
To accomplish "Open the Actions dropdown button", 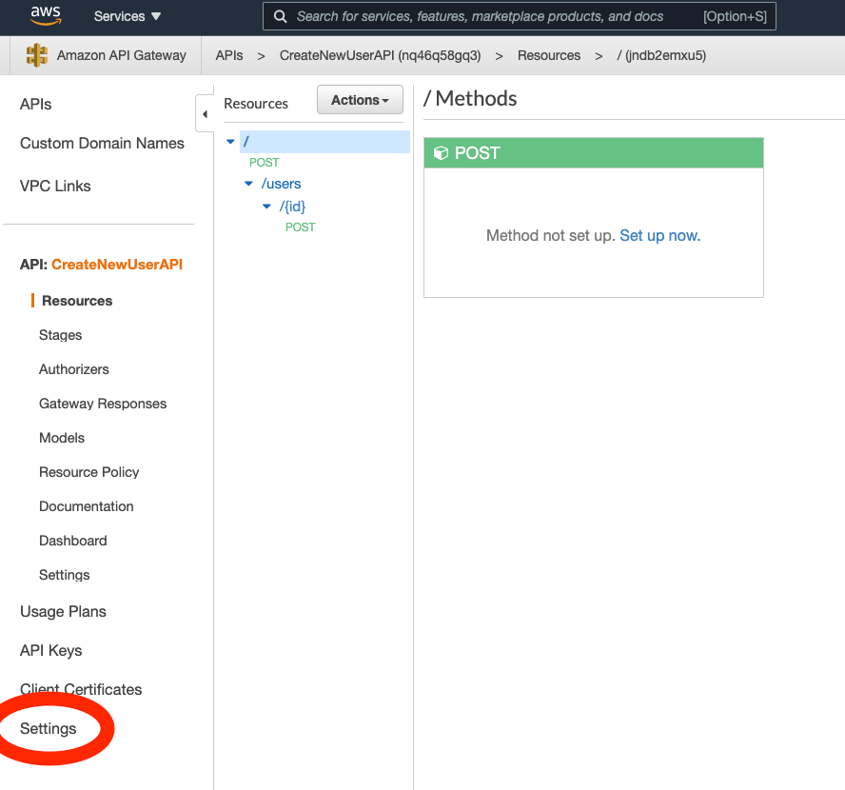I will [x=360, y=100].
